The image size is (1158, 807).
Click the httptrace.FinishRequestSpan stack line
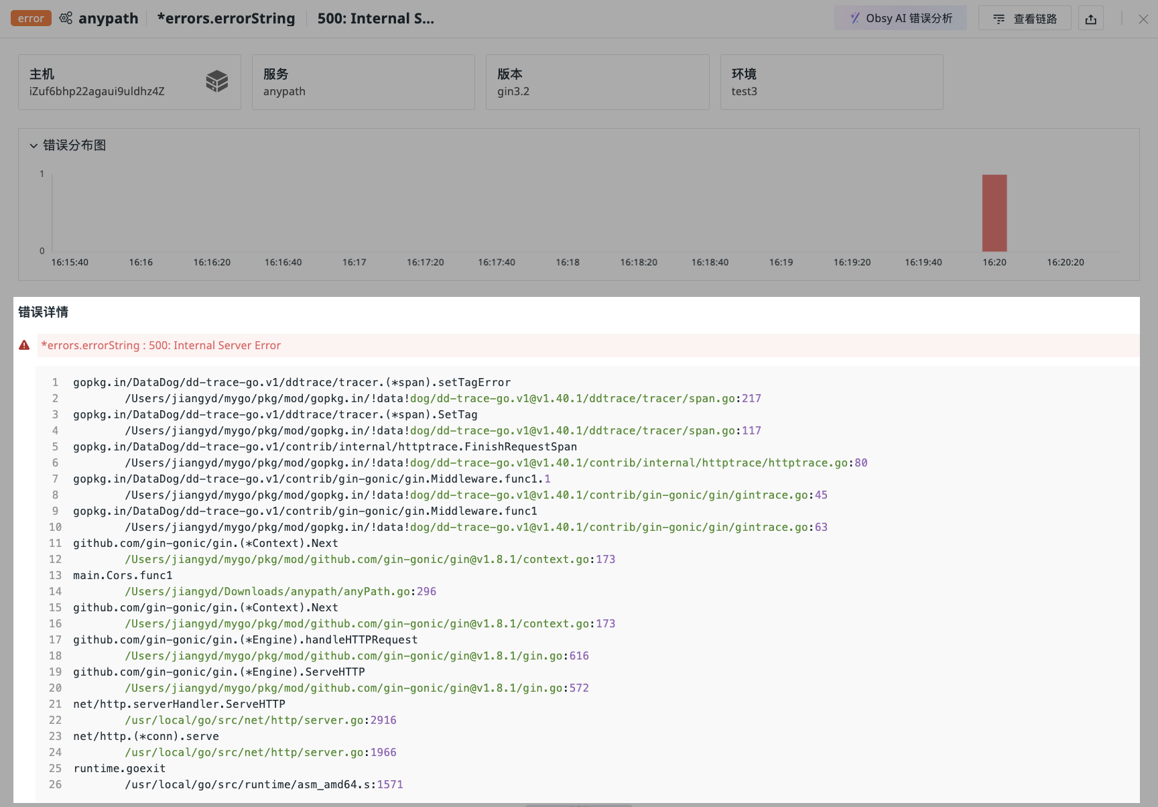click(x=325, y=446)
